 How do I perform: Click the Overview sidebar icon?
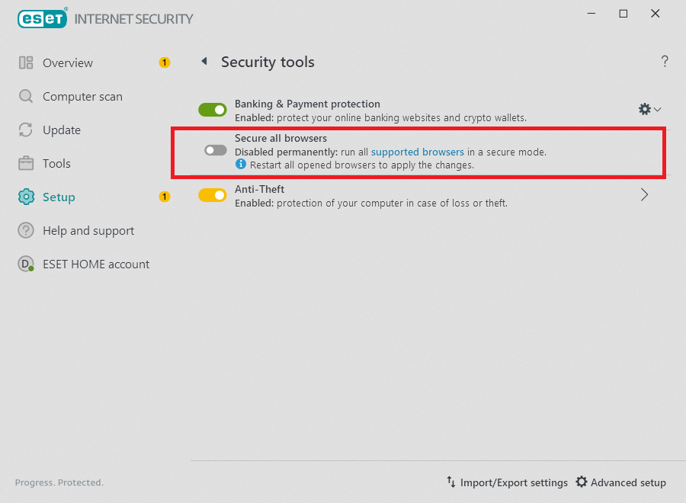click(x=26, y=63)
